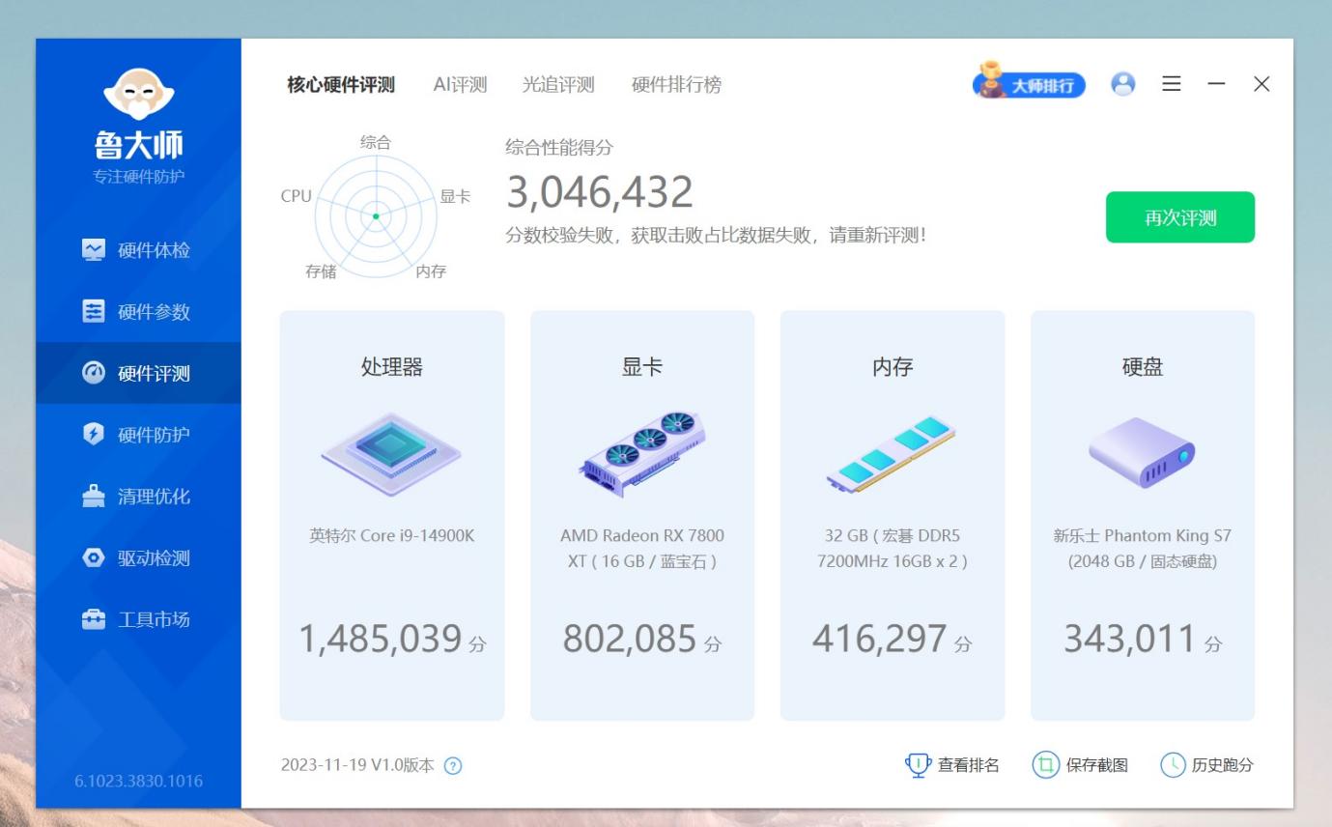The image size is (1332, 827).
Task: Open the 硬件参数 sidebar item
Action: (x=138, y=312)
